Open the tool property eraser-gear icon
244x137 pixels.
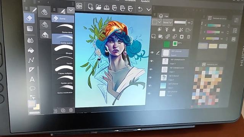tap(44, 12)
